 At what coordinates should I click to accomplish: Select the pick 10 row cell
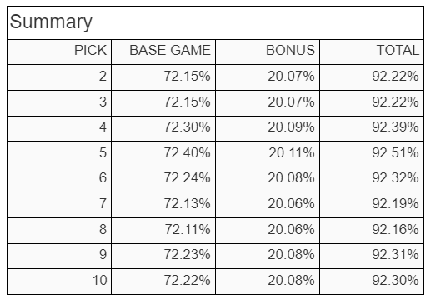(59, 282)
